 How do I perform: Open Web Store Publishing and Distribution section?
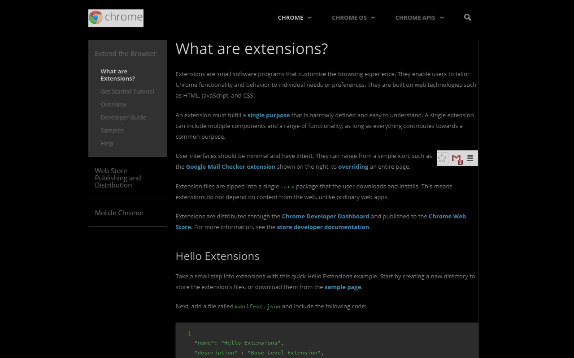click(118, 178)
